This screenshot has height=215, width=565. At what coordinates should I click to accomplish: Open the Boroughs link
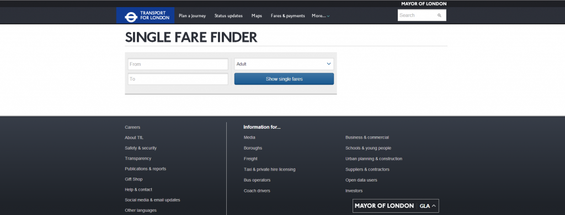click(x=253, y=148)
